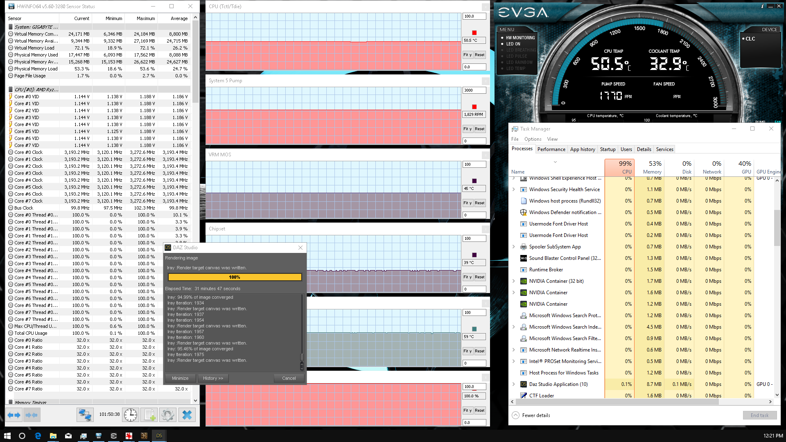This screenshot has width=786, height=442.
Task: Click the red color swatch on CPU graph
Action: (474, 33)
